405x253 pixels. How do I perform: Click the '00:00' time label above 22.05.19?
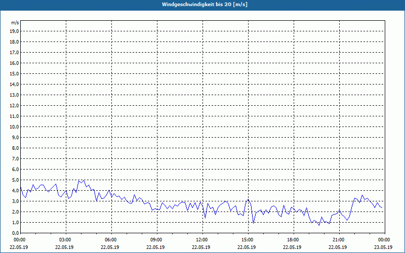pos(19,240)
